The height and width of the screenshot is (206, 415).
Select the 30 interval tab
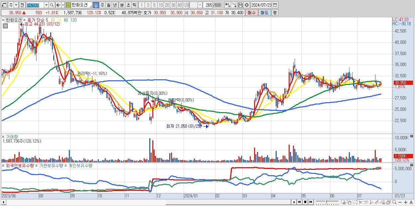coord(173,5)
